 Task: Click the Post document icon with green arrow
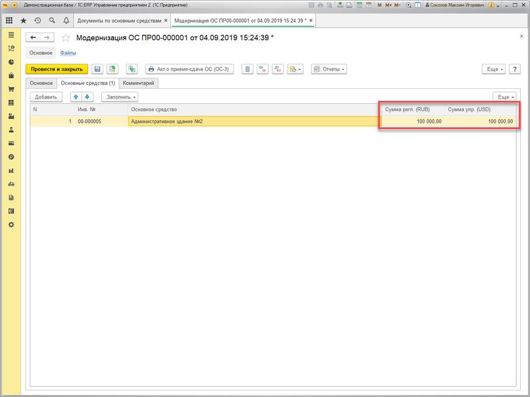[113, 69]
